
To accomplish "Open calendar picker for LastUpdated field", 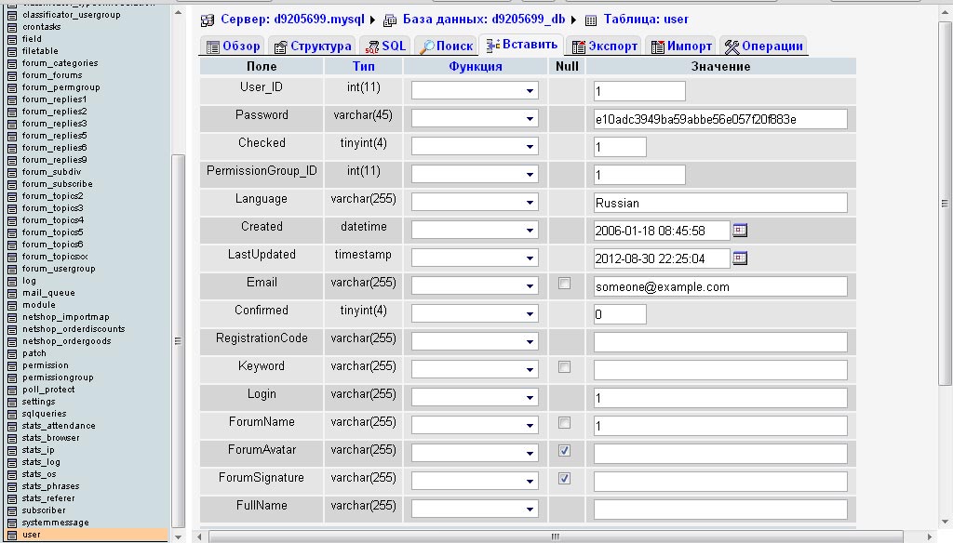I will pos(740,258).
